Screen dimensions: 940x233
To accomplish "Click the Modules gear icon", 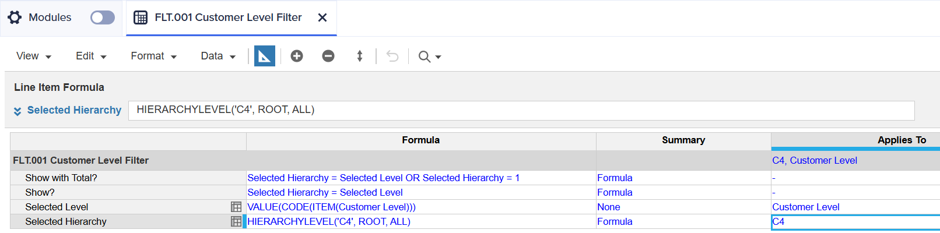I will coord(15,17).
